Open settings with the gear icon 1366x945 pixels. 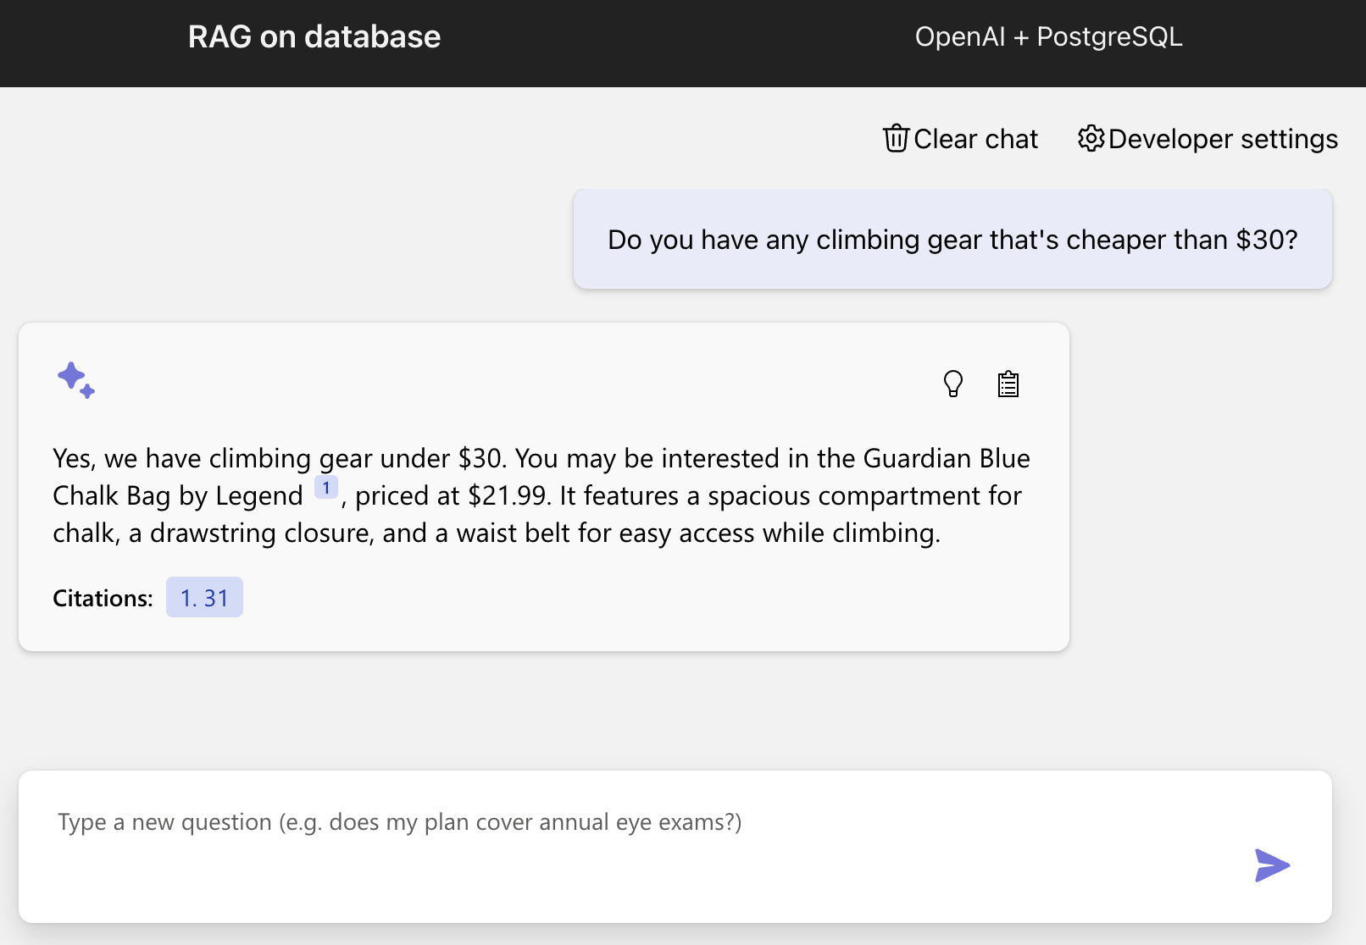(x=1091, y=138)
